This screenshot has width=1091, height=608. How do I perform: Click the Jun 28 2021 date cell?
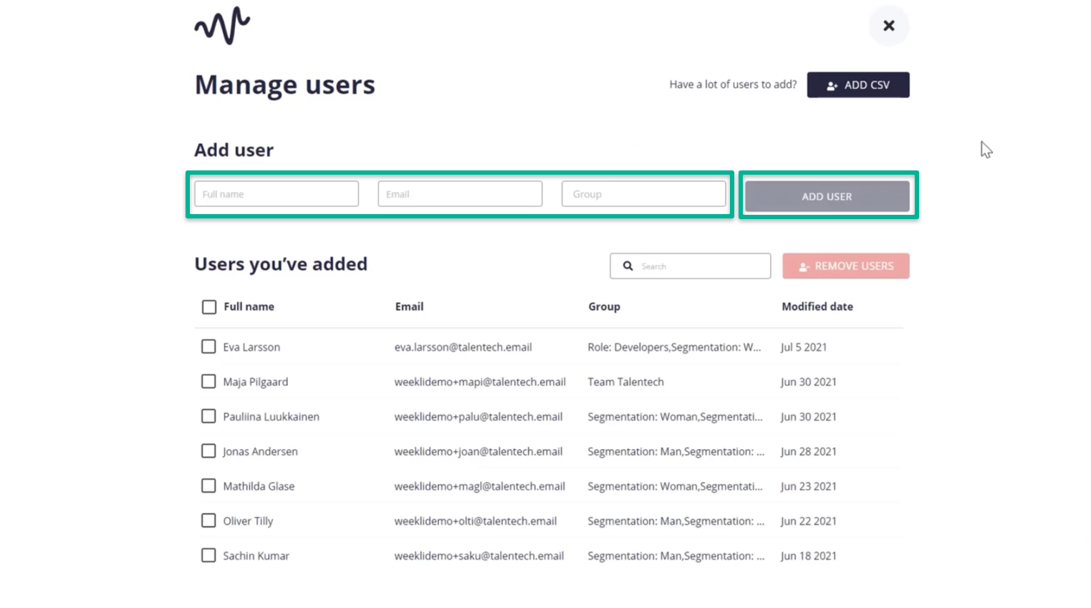tap(809, 451)
